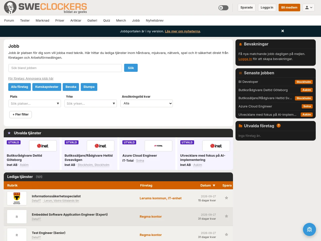Screen dimensions: 321x241
Task: Click the Logga in header button
Action: coord(267,8)
